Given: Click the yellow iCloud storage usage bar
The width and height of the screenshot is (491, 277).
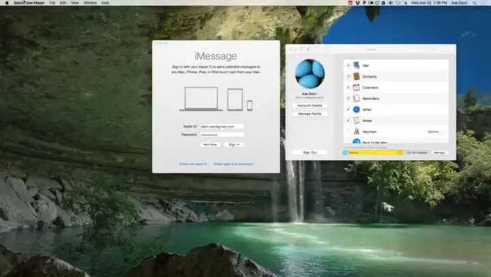Looking at the screenshot, I should [373, 153].
